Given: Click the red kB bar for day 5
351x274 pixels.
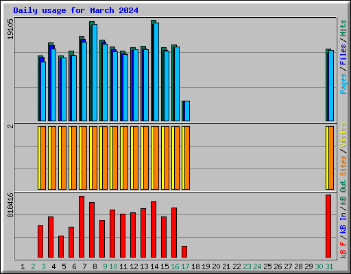Looking at the screenshot, I should pos(61,247).
